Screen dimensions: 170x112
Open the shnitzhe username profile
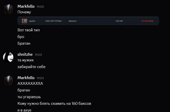[x=25, y=54]
